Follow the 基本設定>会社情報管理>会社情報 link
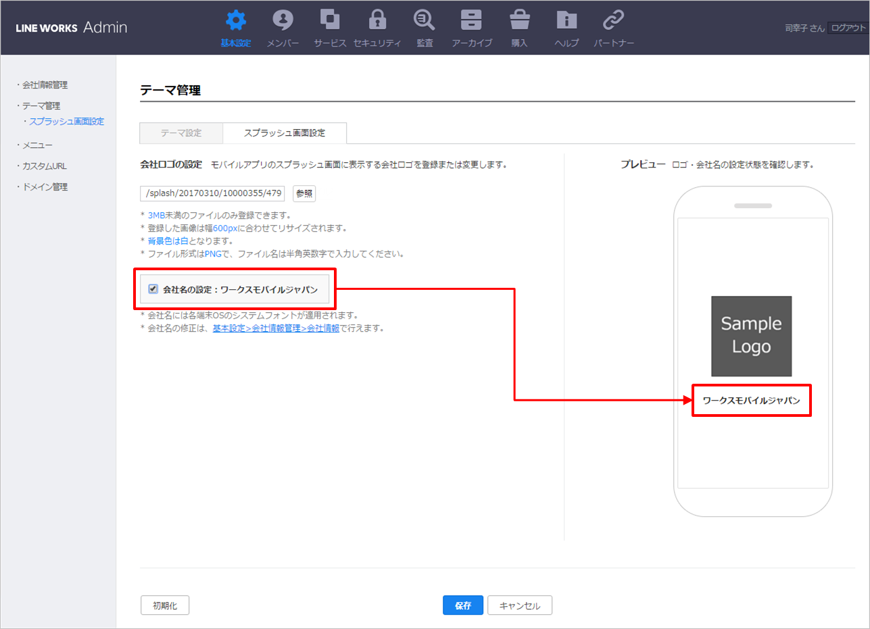 coord(276,329)
